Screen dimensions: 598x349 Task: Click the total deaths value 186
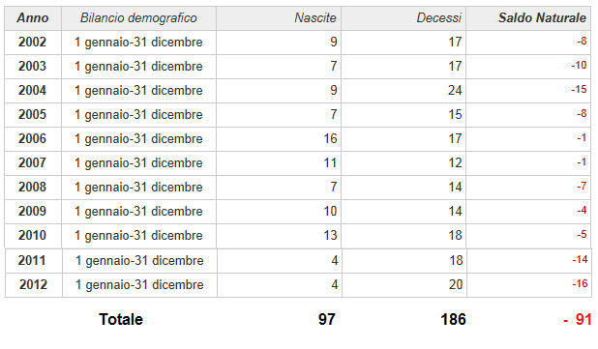[453, 319]
